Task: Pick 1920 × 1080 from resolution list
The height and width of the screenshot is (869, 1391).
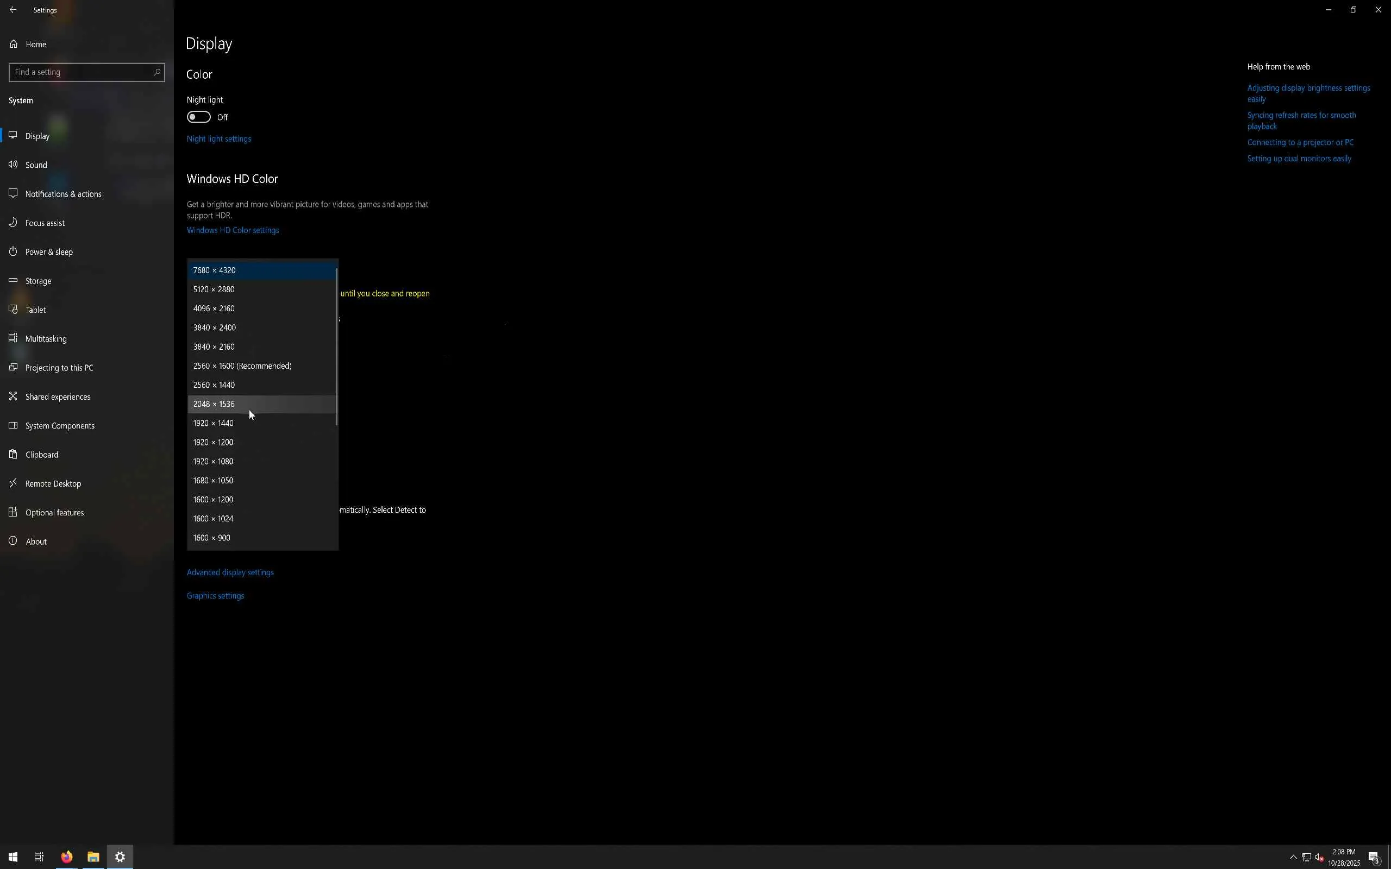Action: tap(213, 462)
